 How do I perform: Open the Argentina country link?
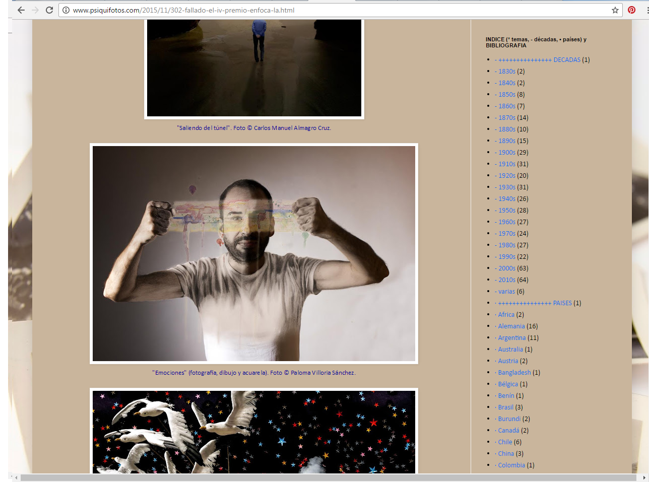[511, 338]
